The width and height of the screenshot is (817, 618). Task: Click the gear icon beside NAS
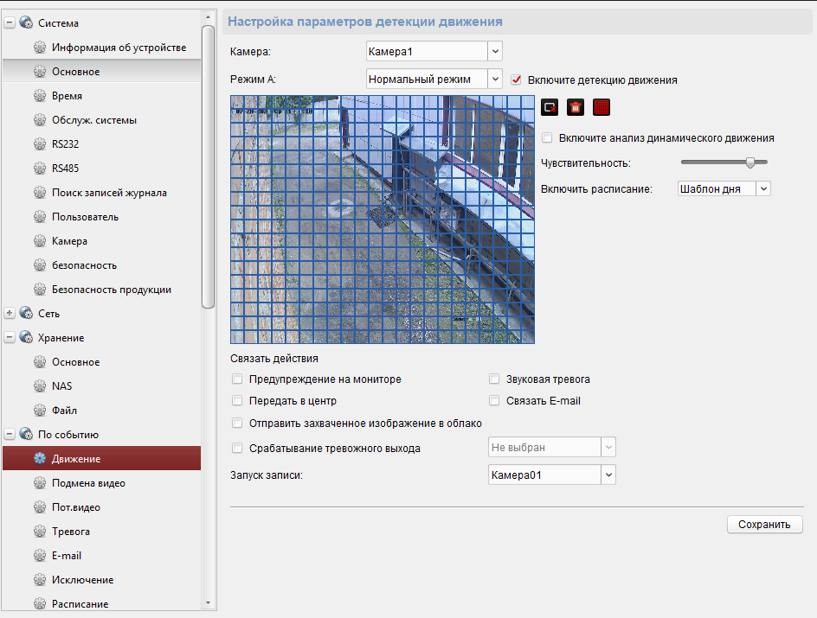40,386
